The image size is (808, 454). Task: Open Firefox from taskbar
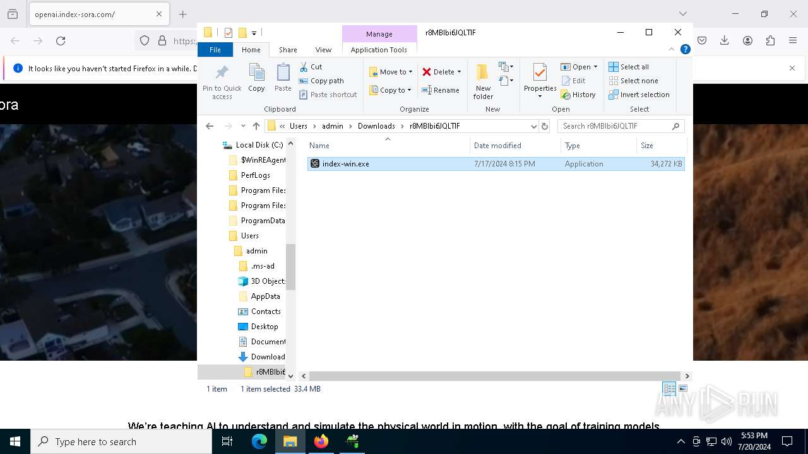tap(321, 441)
